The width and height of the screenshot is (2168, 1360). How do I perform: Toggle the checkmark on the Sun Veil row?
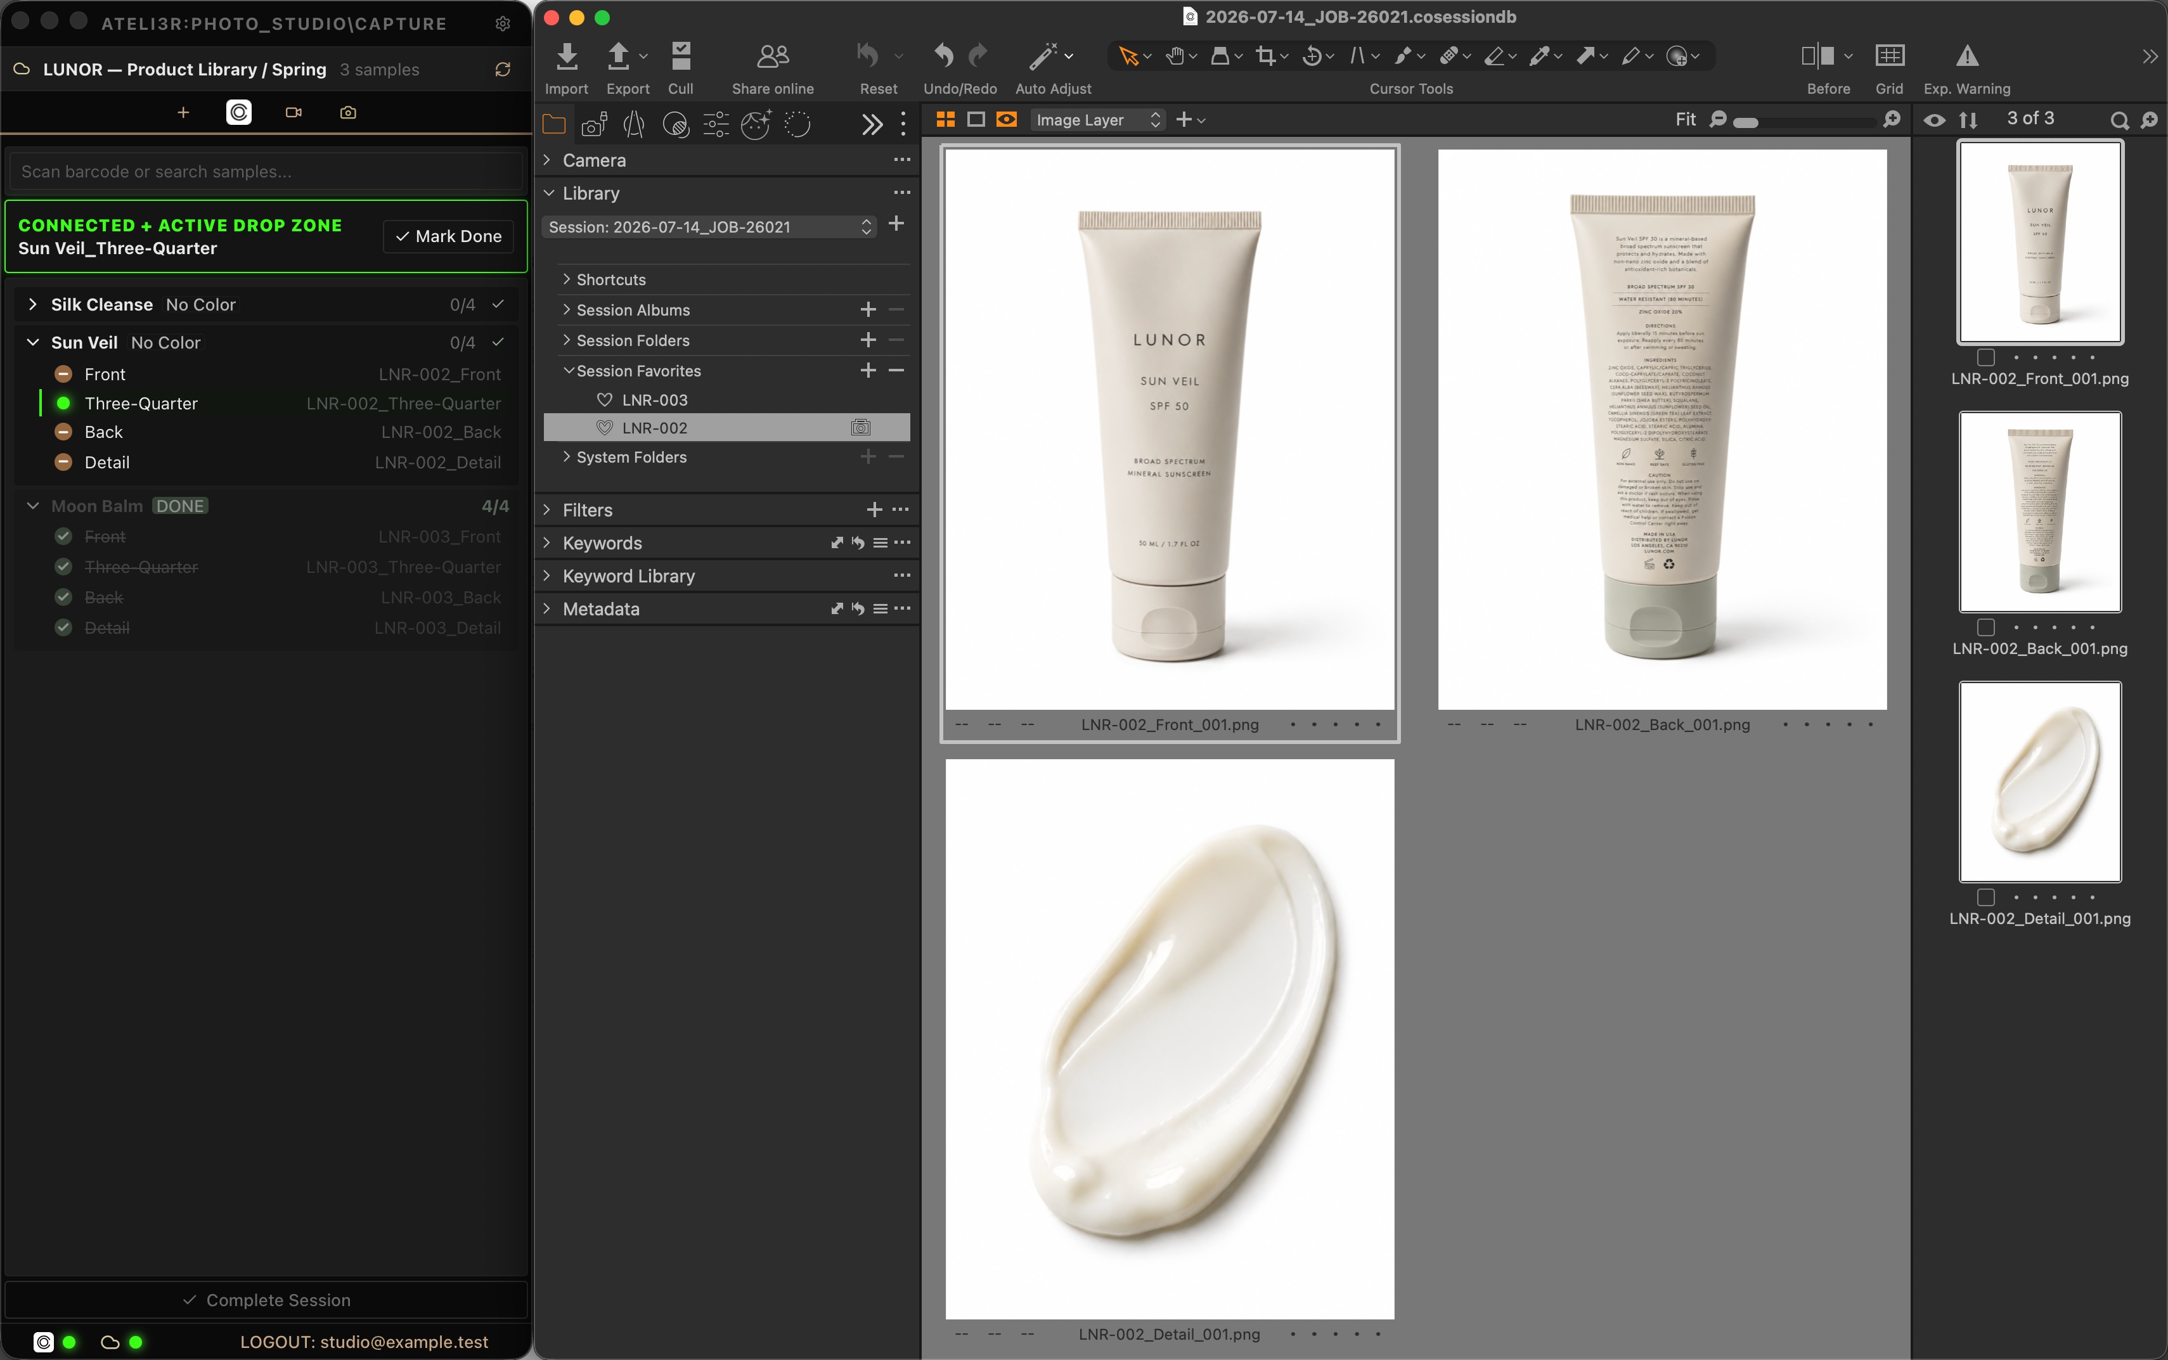pyautogui.click(x=498, y=342)
